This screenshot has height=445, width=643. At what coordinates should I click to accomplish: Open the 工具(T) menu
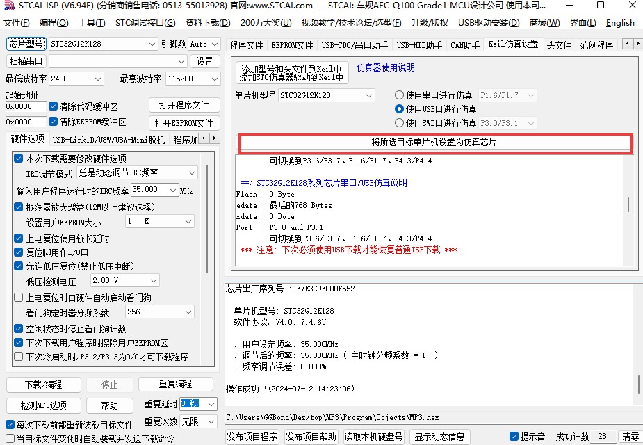[x=92, y=23]
